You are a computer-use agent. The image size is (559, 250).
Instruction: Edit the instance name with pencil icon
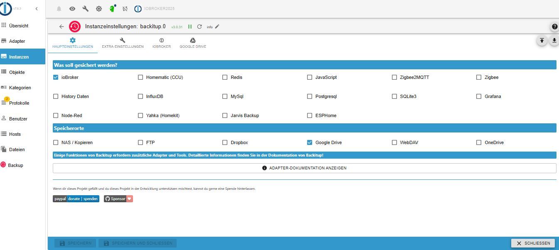(217, 27)
